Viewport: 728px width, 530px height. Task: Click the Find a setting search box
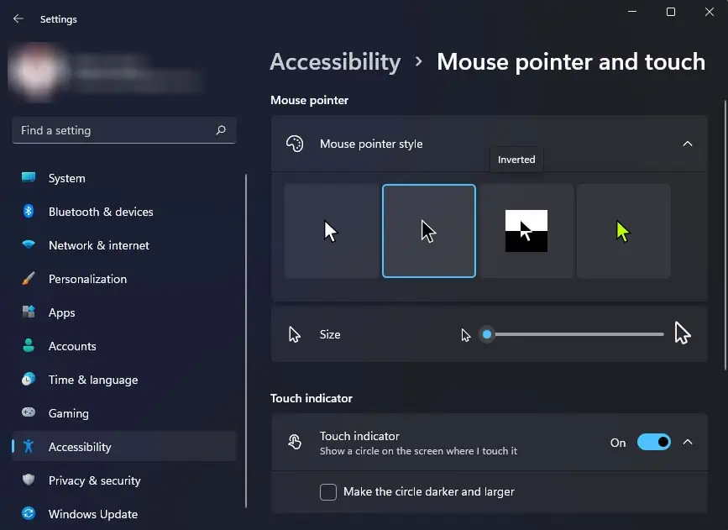tap(123, 130)
